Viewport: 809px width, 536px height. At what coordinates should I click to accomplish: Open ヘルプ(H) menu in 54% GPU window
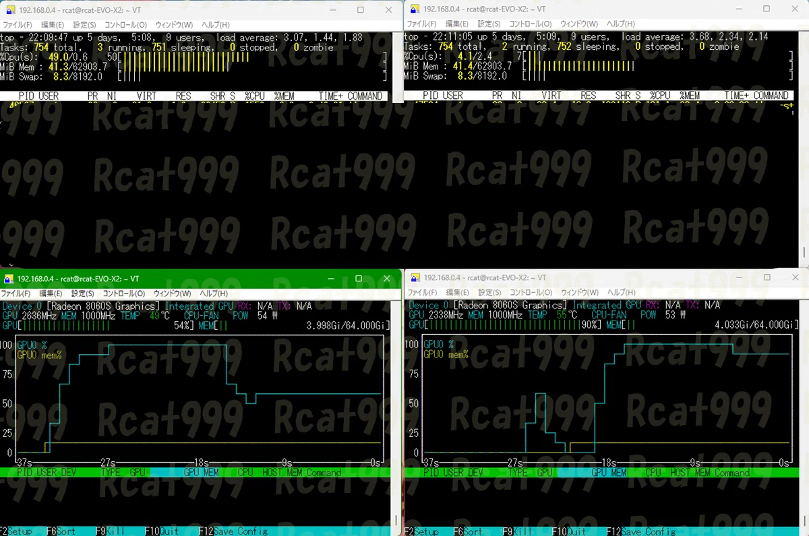click(214, 294)
